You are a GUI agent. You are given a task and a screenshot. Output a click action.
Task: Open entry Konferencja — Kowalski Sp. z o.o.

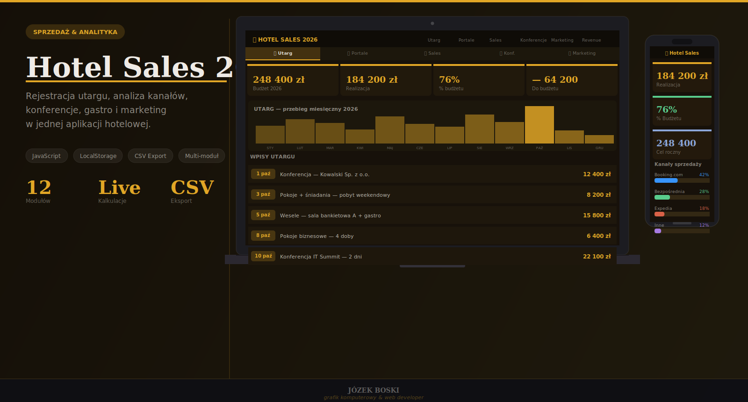[x=432, y=174]
